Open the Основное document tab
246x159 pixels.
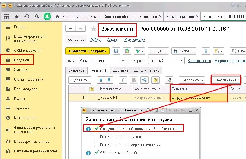click(x=76, y=70)
